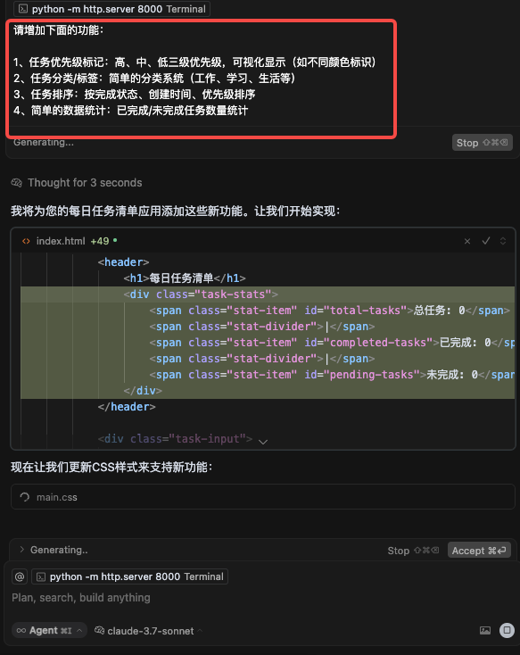Click the '+49' changes indicator
520x655 pixels.
pyautogui.click(x=100, y=241)
